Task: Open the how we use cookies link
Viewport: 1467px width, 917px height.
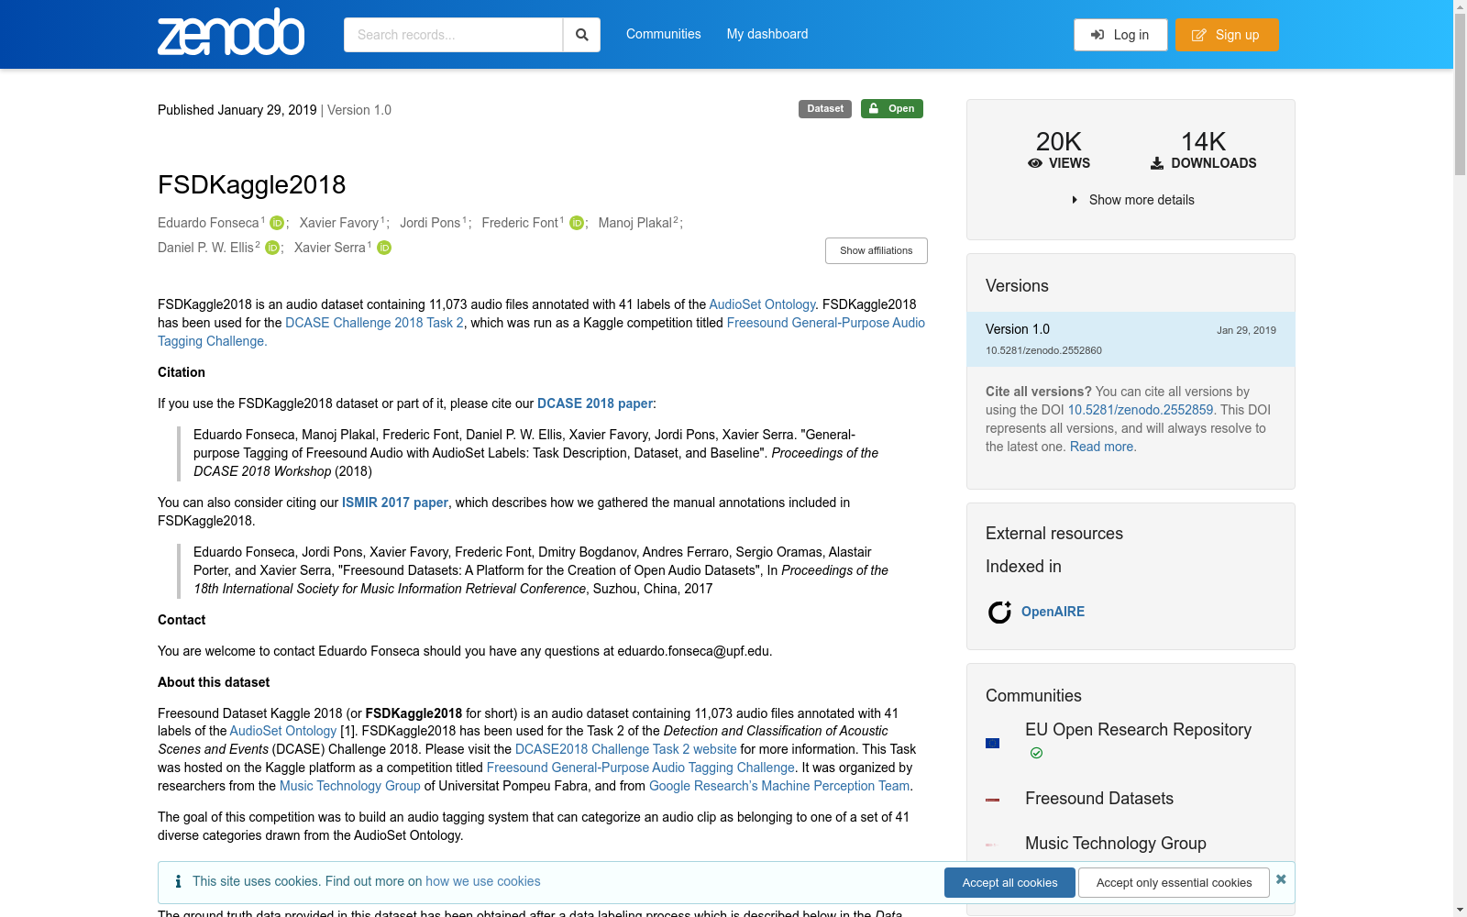Action: 483,881
